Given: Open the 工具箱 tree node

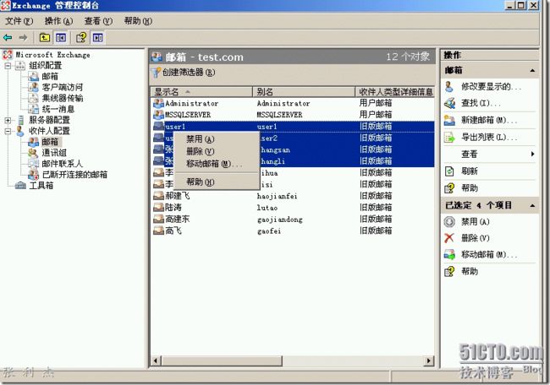Looking at the screenshot, I should click(x=41, y=186).
